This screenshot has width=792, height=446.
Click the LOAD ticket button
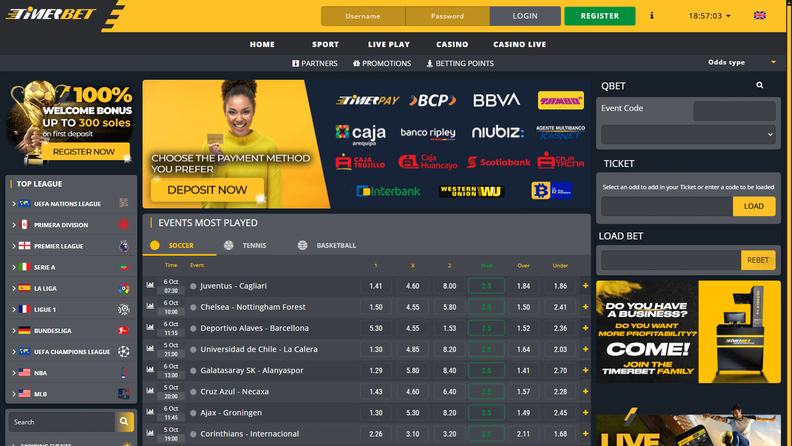[754, 206]
